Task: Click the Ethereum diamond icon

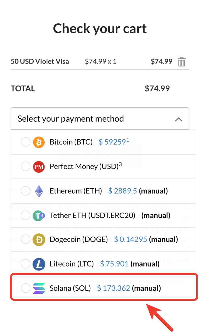Action: tap(39, 191)
